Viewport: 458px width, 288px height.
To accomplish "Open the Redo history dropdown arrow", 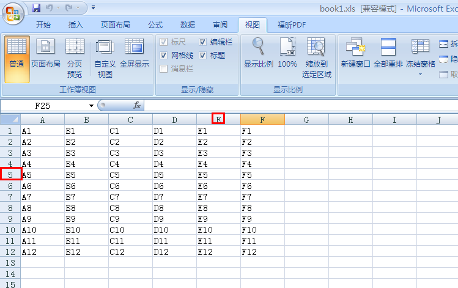I will click(x=78, y=8).
